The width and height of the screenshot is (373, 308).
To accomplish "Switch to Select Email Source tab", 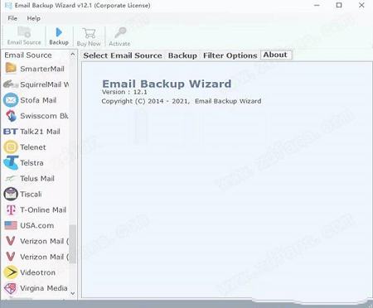I will pos(123,55).
